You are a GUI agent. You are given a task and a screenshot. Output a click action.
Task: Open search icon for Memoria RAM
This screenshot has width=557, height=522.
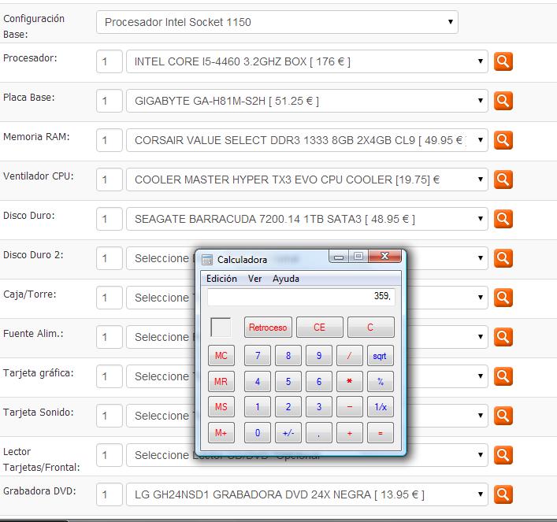[503, 140]
